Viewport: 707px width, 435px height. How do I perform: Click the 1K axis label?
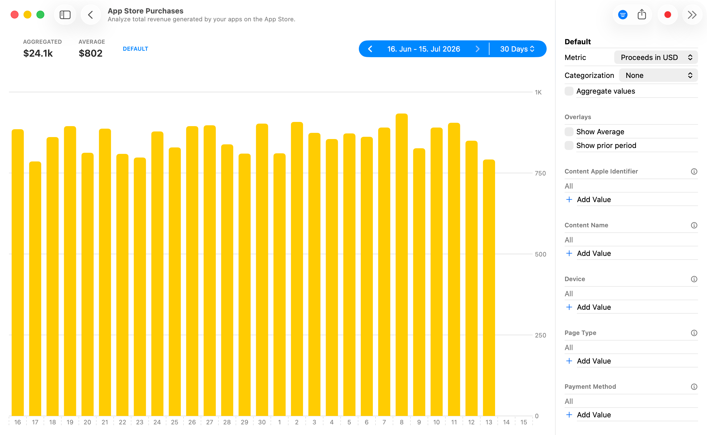coord(538,92)
